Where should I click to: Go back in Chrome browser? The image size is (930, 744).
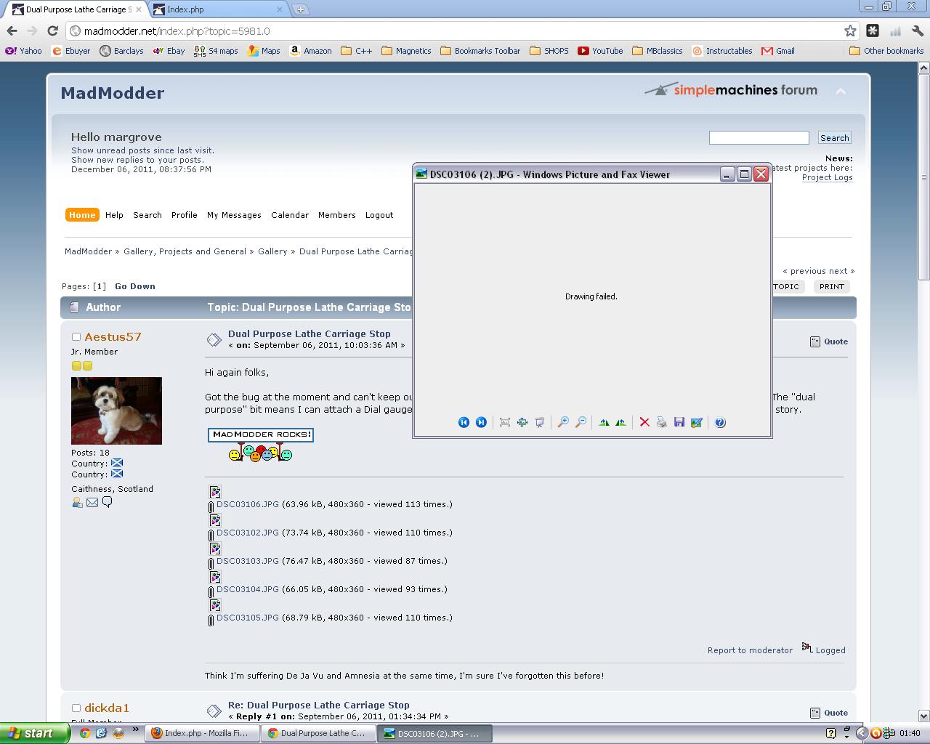tap(12, 31)
